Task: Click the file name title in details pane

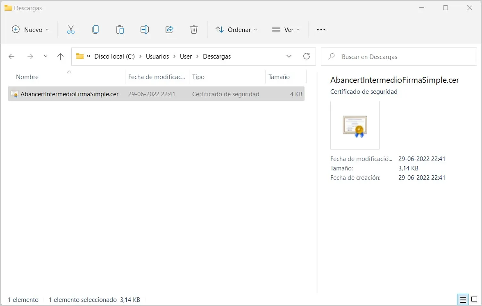Action: click(394, 80)
